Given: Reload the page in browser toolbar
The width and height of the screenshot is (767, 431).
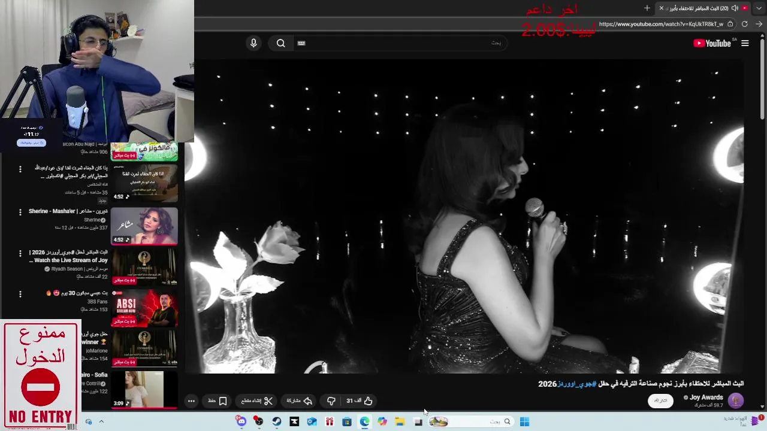Looking at the screenshot, I should pyautogui.click(x=744, y=24).
